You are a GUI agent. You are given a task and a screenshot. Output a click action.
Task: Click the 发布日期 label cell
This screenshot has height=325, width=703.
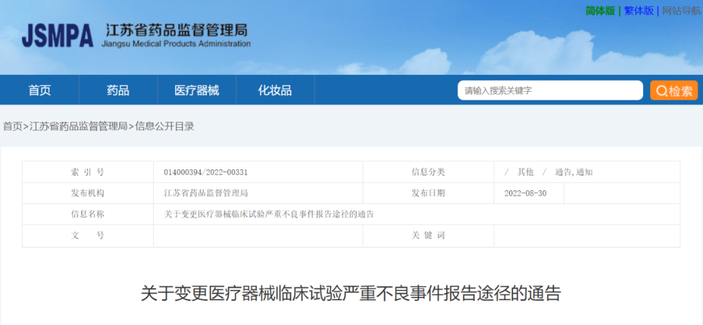428,193
